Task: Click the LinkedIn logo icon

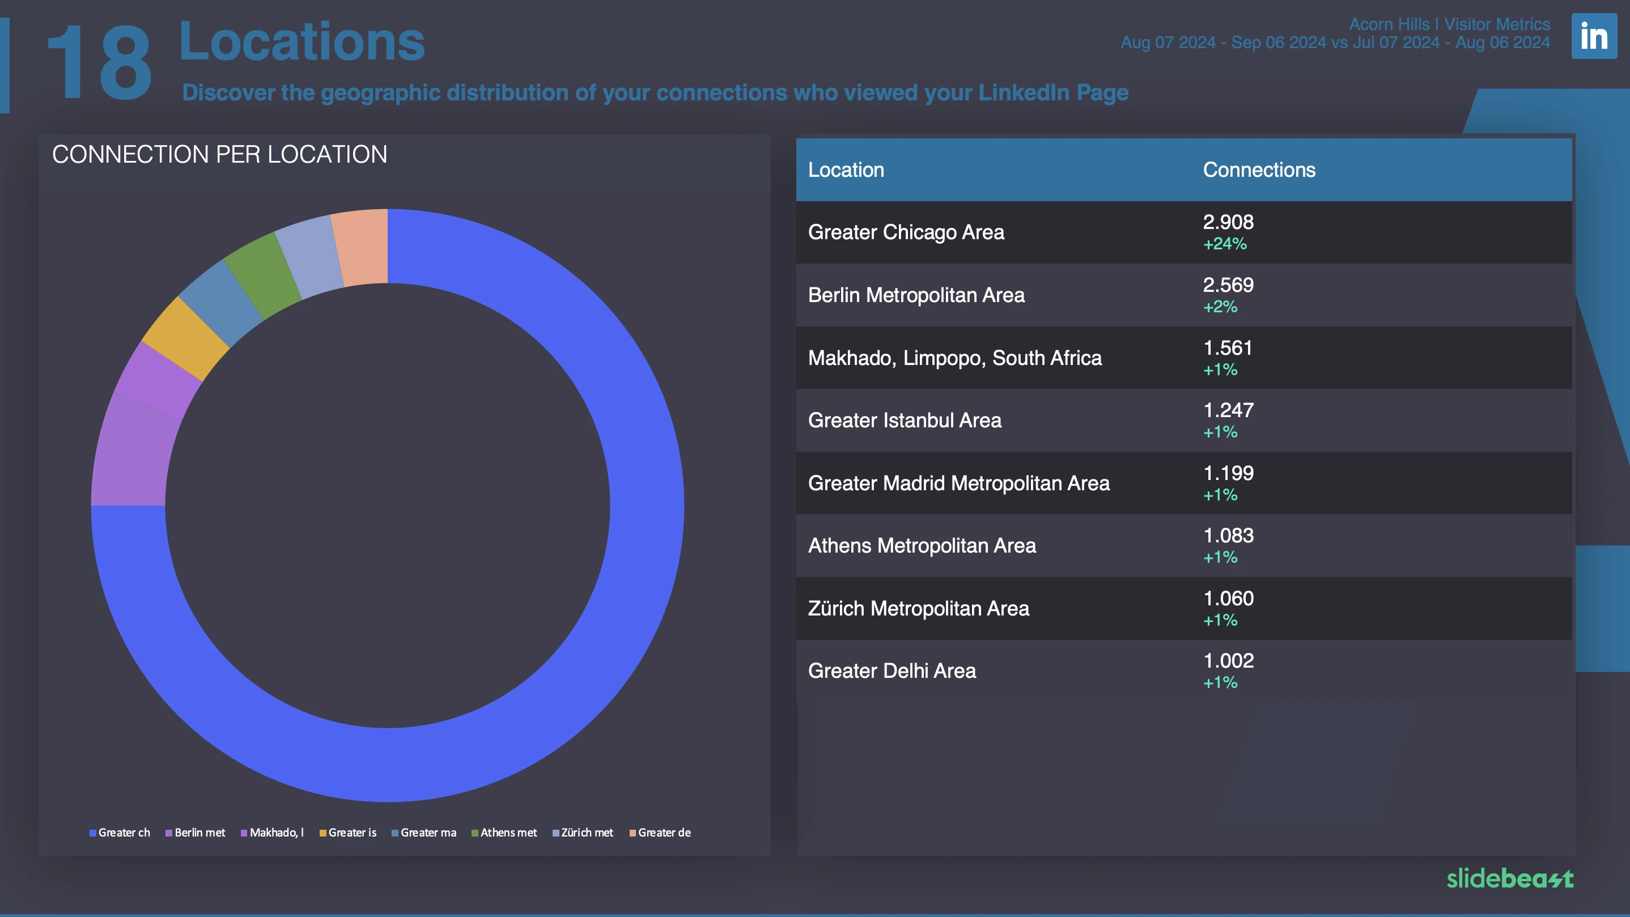Action: click(x=1594, y=36)
